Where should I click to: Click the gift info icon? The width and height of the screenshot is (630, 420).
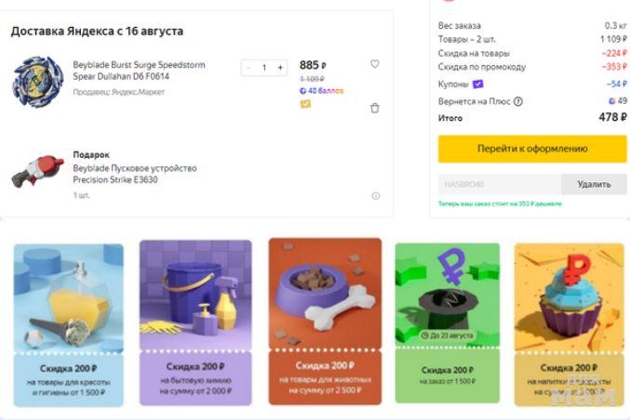coord(376,196)
